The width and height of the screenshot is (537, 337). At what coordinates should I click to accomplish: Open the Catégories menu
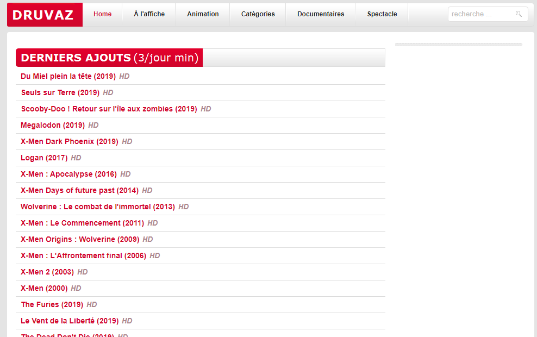[x=258, y=14]
